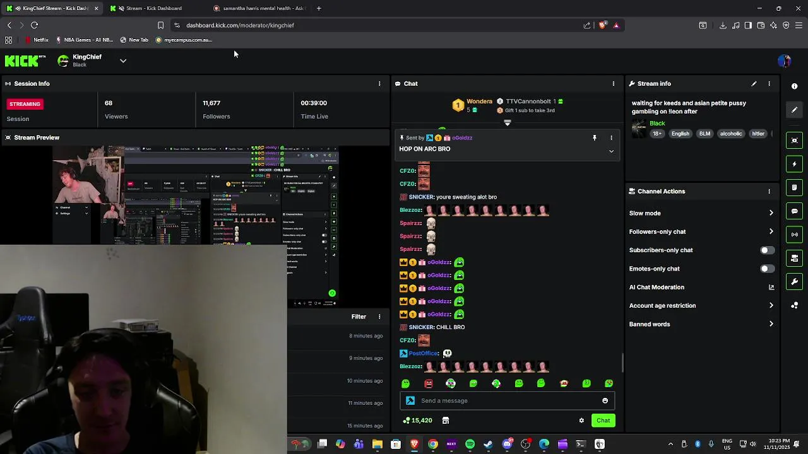Unpin the pinned message pin icon
This screenshot has width=808, height=454.
594,137
